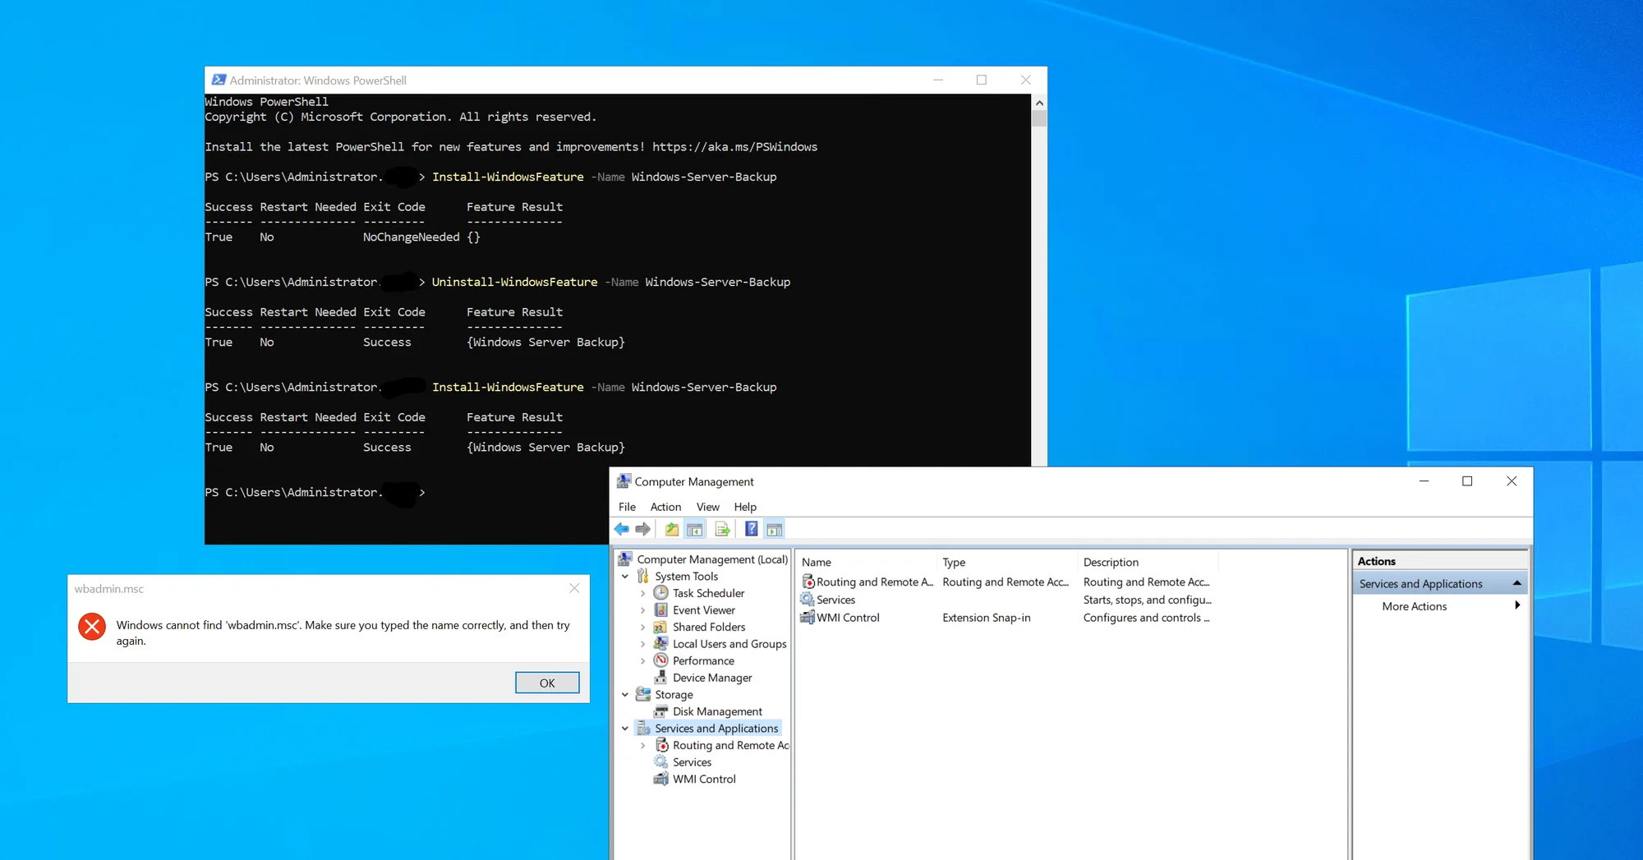Click the Up one level folder icon
Viewport: 1643px width, 860px height.
(672, 529)
